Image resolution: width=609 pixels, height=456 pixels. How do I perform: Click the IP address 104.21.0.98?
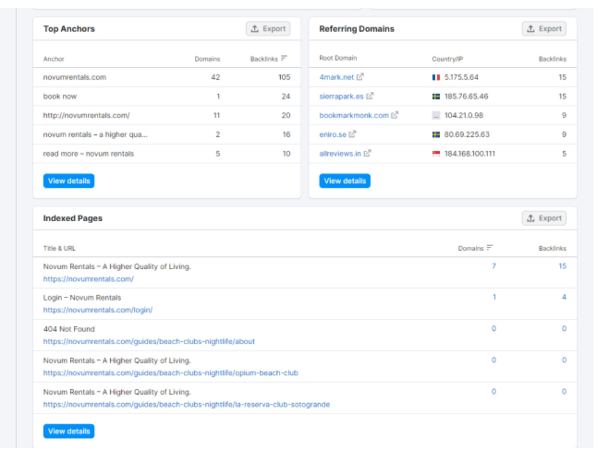click(463, 115)
